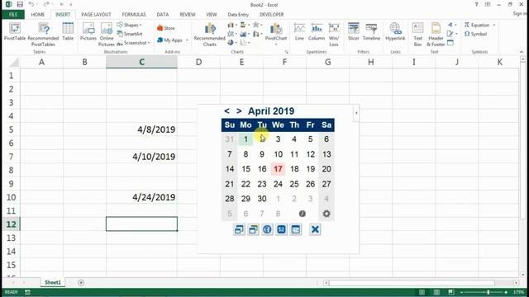The image size is (529, 297).
Task: Click the week number '52' calendar icon
Action: [281, 229]
